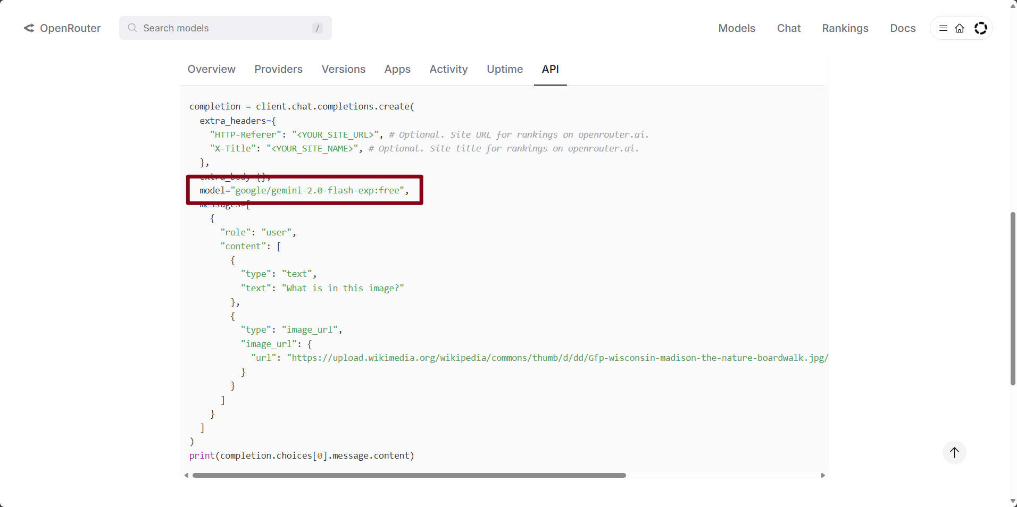Click the "role": "user" line

(258, 232)
